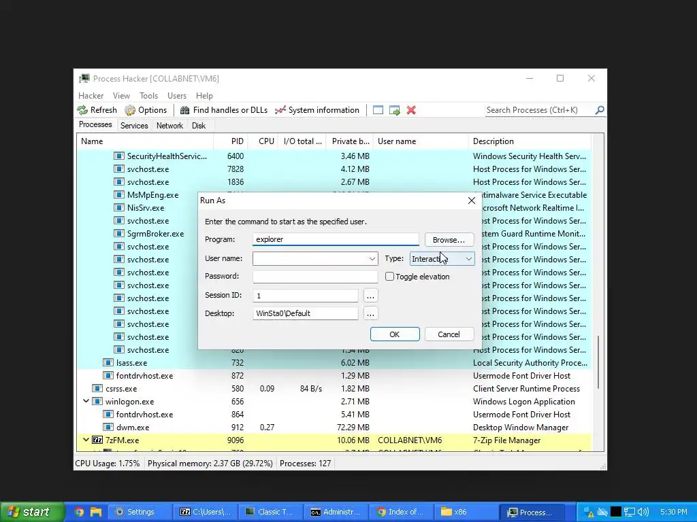
Task: Click the Desktop ellipsis button
Action: point(370,313)
